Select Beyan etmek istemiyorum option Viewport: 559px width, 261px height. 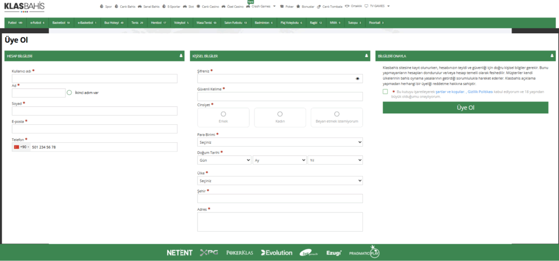(337, 118)
